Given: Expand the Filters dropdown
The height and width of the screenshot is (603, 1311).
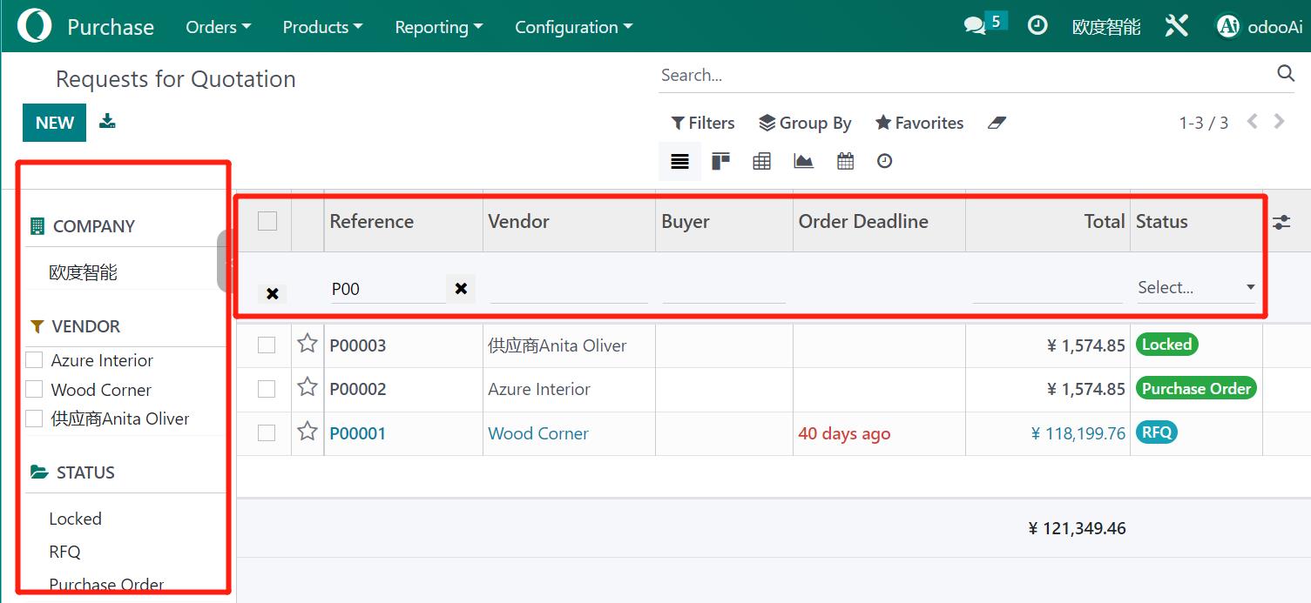Looking at the screenshot, I should tap(703, 123).
